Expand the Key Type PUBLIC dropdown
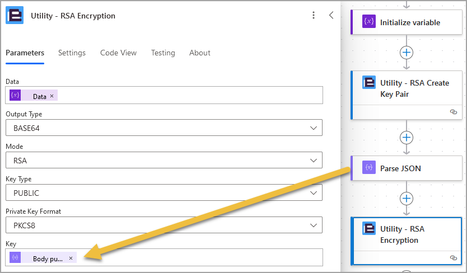 pyautogui.click(x=164, y=192)
